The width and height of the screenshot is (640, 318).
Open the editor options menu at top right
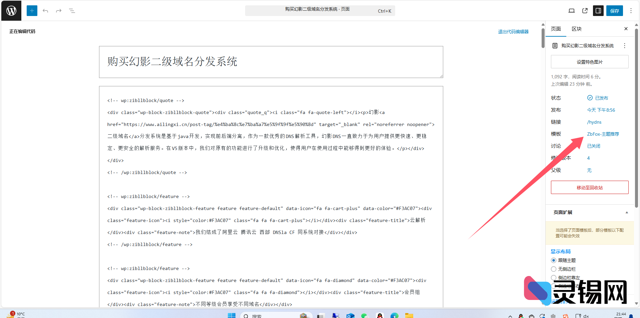pyautogui.click(x=631, y=11)
